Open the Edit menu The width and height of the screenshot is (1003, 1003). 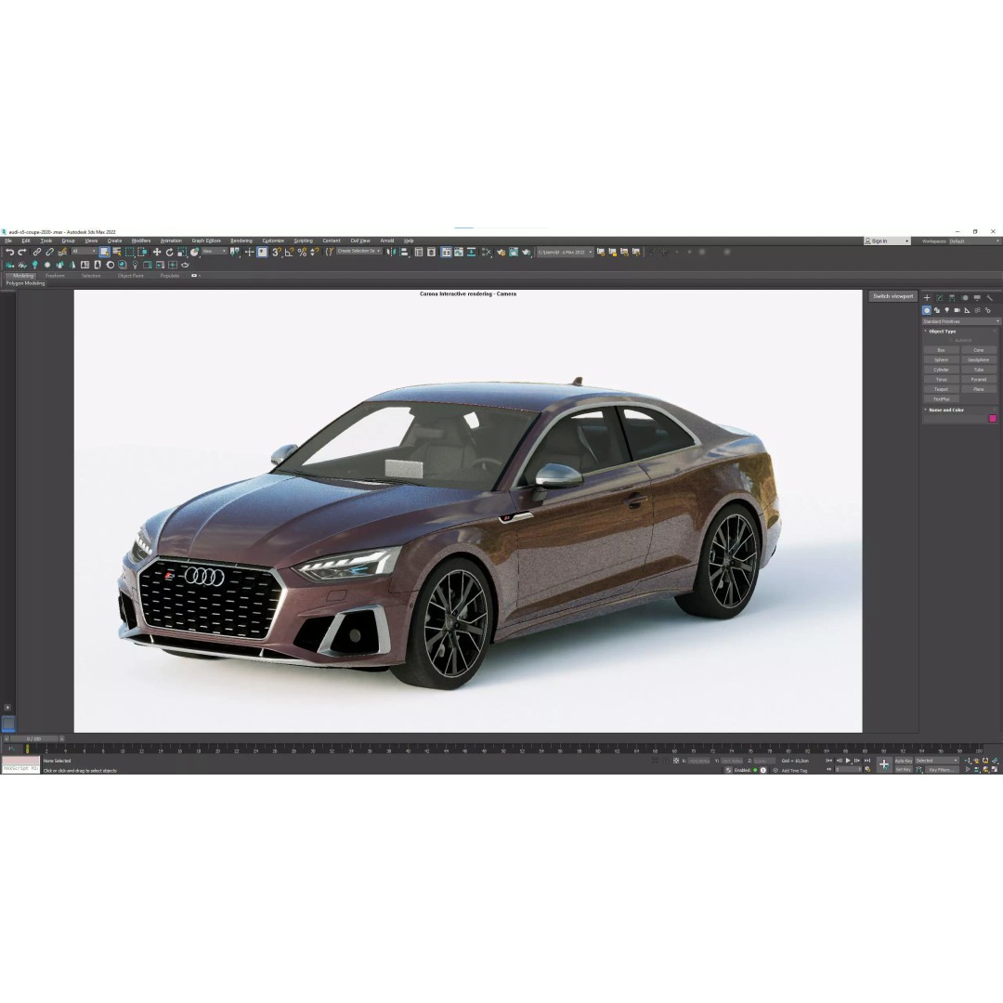(26, 241)
